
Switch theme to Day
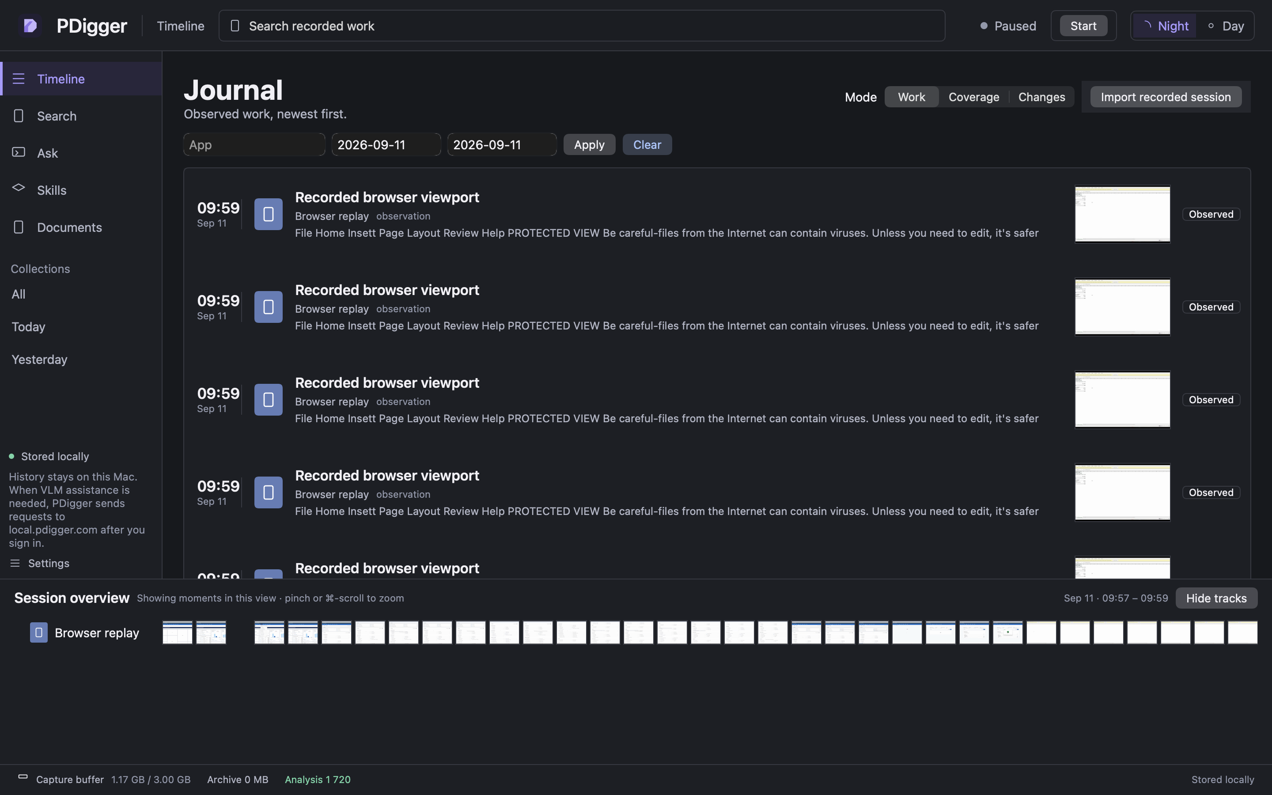[1226, 26]
